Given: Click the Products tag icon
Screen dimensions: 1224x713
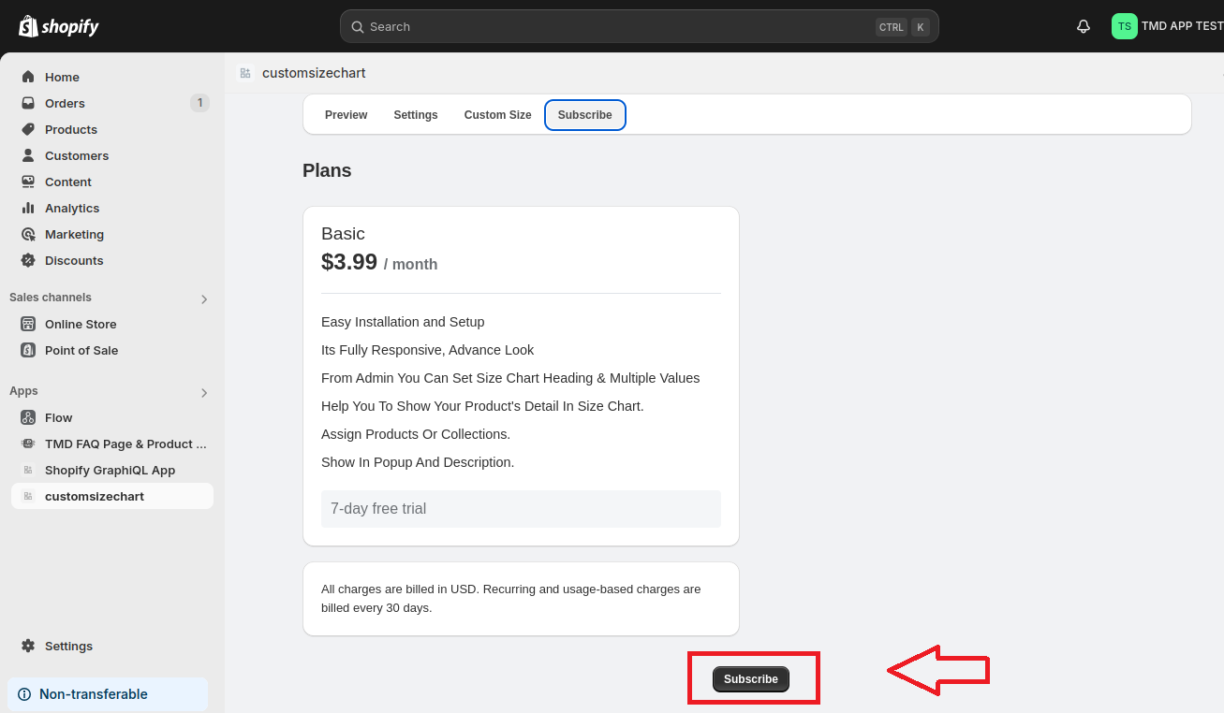Looking at the screenshot, I should tap(28, 129).
